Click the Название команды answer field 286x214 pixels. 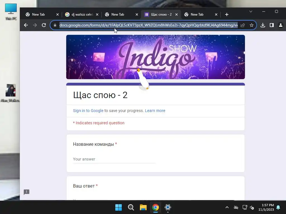(x=114, y=159)
